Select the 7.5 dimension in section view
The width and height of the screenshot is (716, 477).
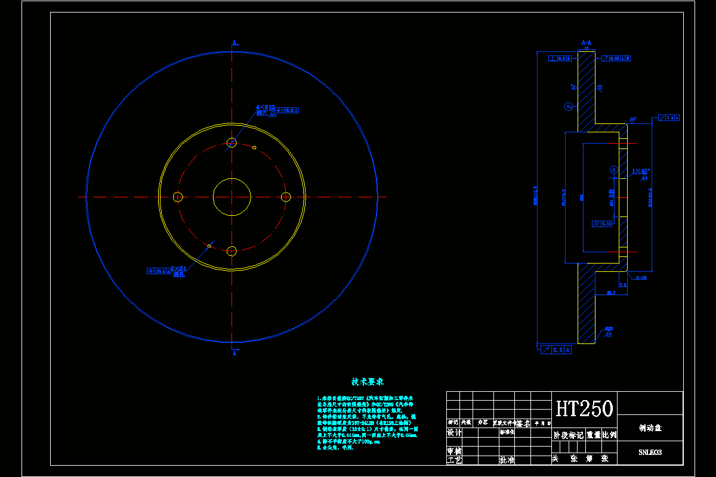coord(622,286)
